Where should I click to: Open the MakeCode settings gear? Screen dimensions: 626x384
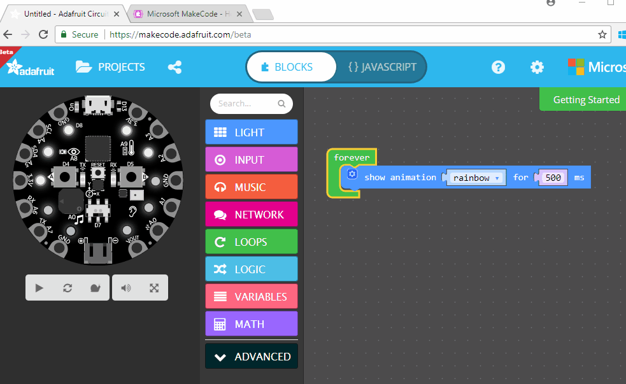(537, 67)
